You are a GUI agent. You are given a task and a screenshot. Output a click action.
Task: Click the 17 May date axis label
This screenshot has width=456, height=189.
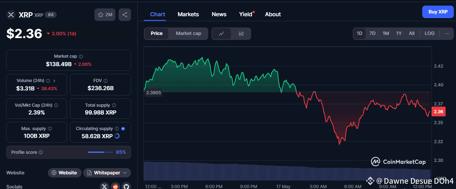click(x=283, y=187)
